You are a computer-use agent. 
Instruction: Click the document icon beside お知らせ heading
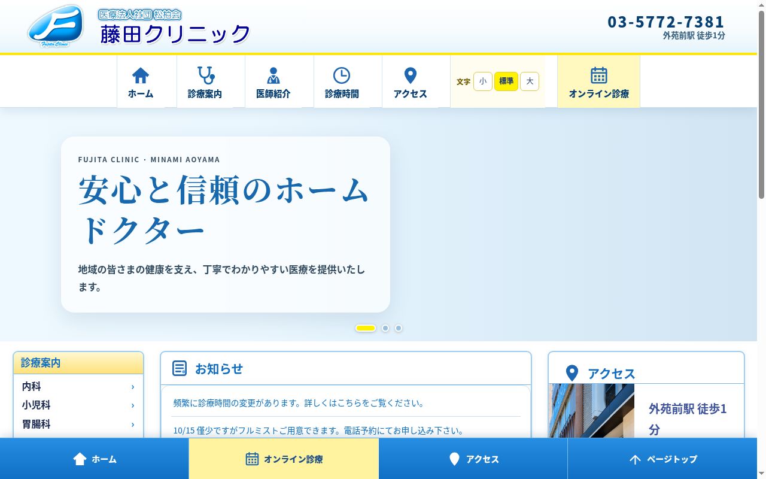pyautogui.click(x=180, y=368)
